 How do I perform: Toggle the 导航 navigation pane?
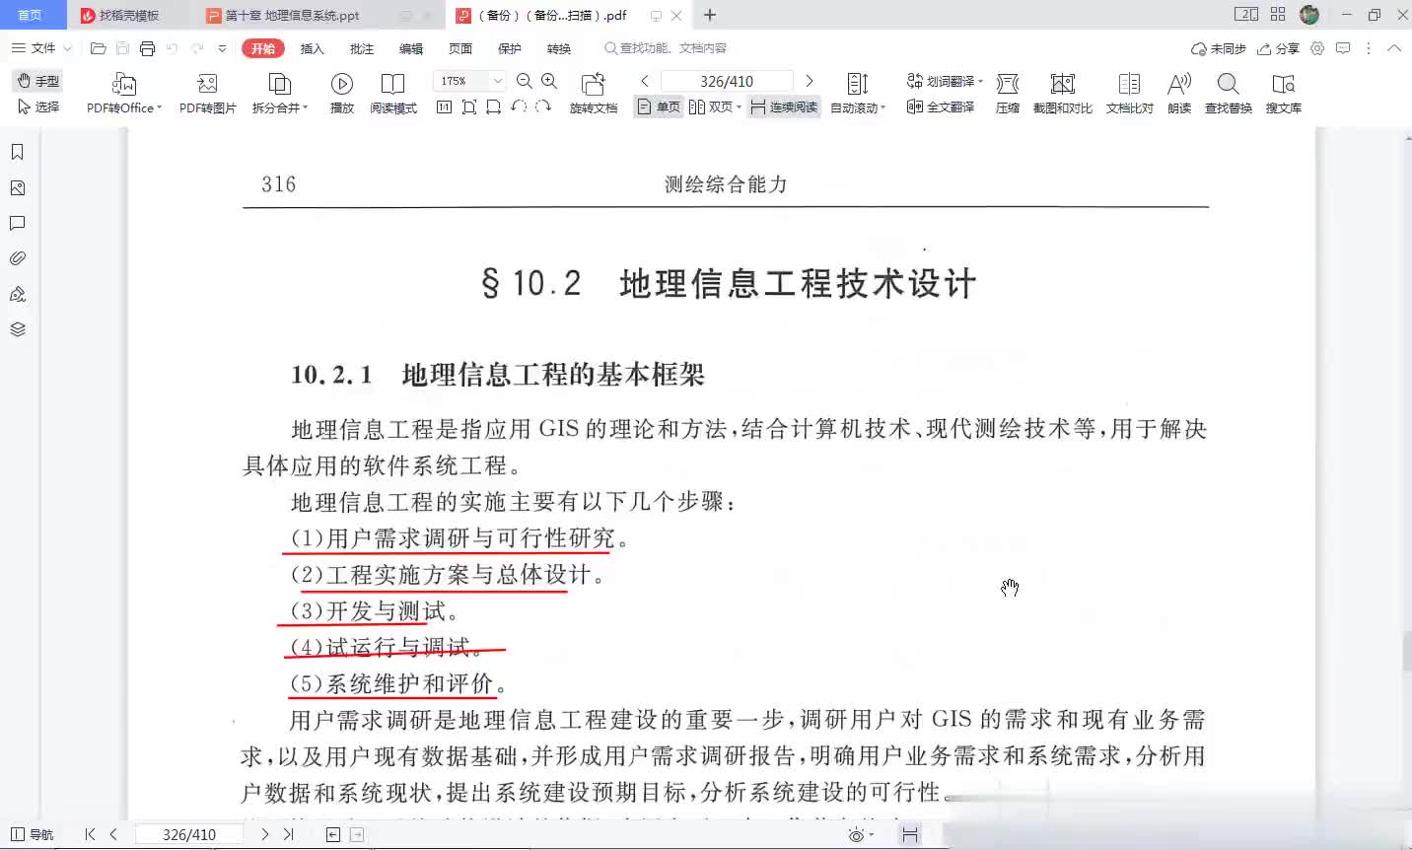tap(32, 834)
